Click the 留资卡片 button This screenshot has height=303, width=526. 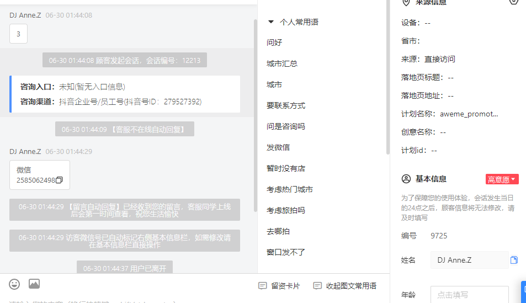(x=279, y=286)
